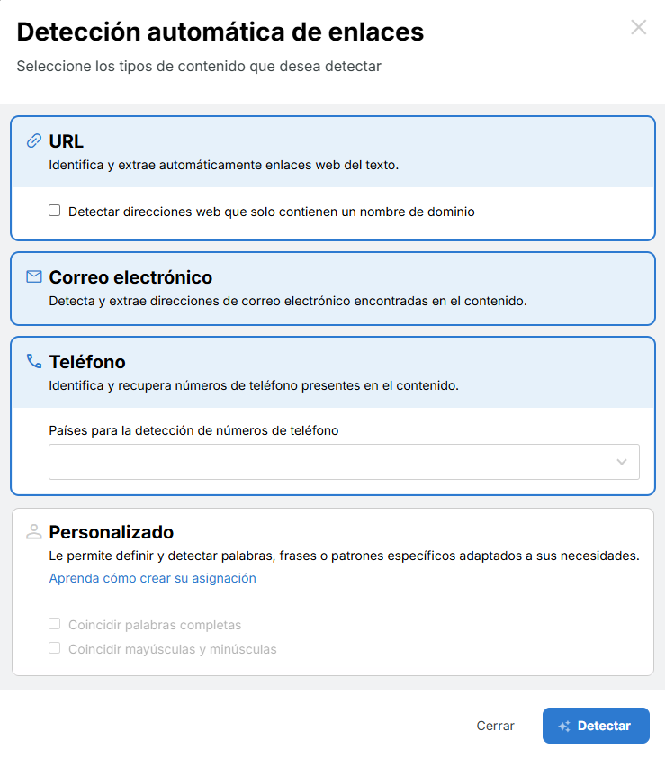
Task: Close the dialog with the X icon
Action: tap(638, 27)
